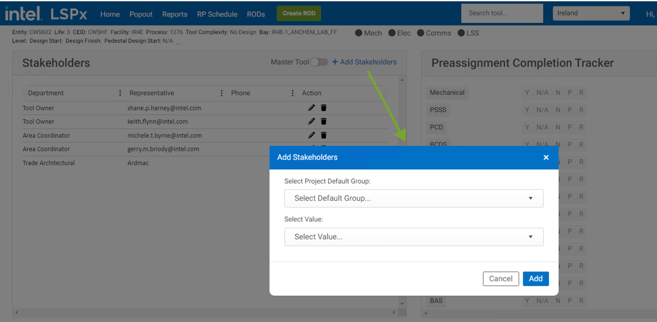657x322 pixels.
Task: Select the Mech radio indicator
Action: point(359,33)
